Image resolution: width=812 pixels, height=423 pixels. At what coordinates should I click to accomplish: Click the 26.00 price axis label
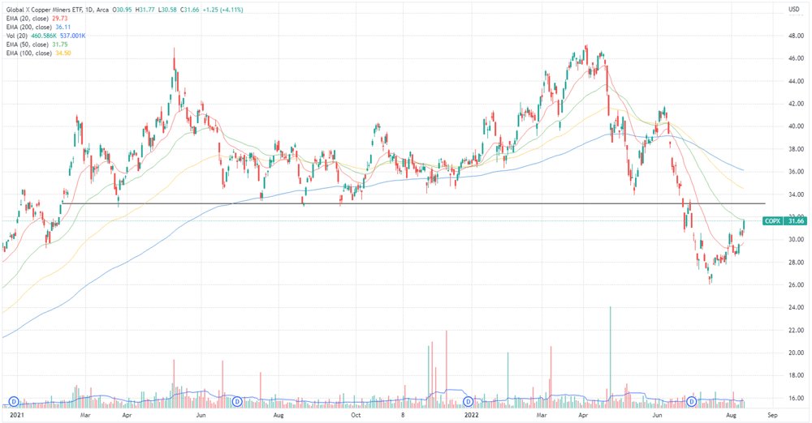[796, 285]
